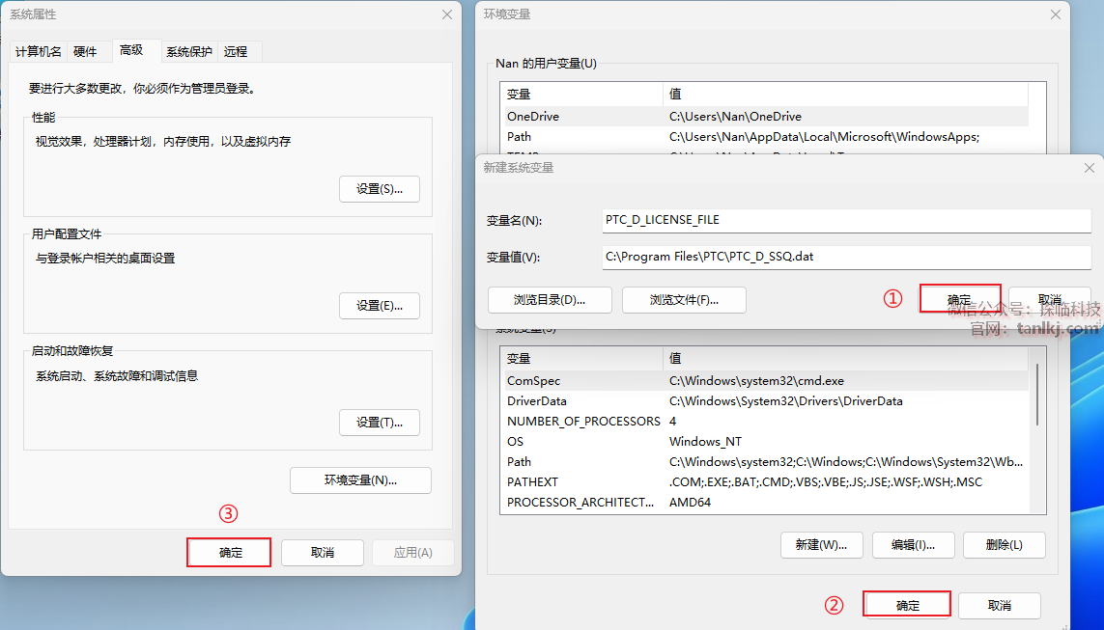
Task: Open the 系统保护 tab
Action: pyautogui.click(x=188, y=51)
